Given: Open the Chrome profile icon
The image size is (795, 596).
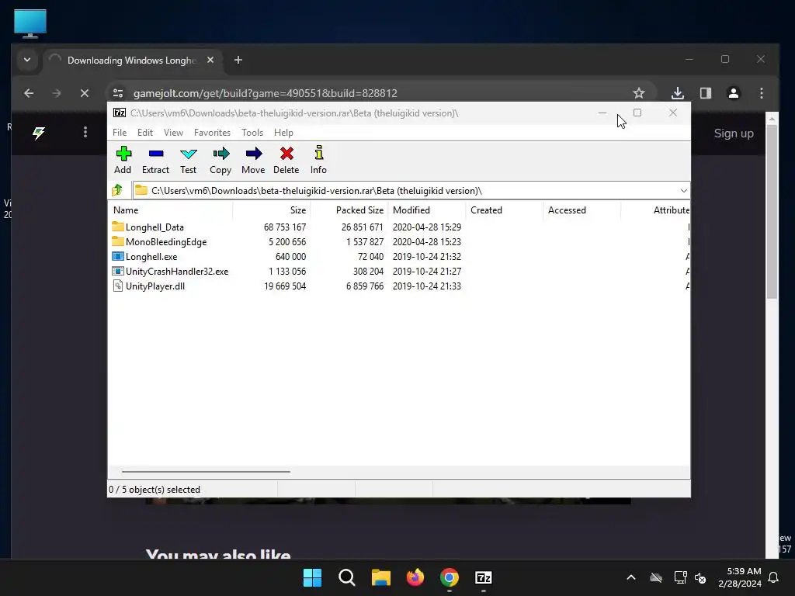Looking at the screenshot, I should click(734, 93).
